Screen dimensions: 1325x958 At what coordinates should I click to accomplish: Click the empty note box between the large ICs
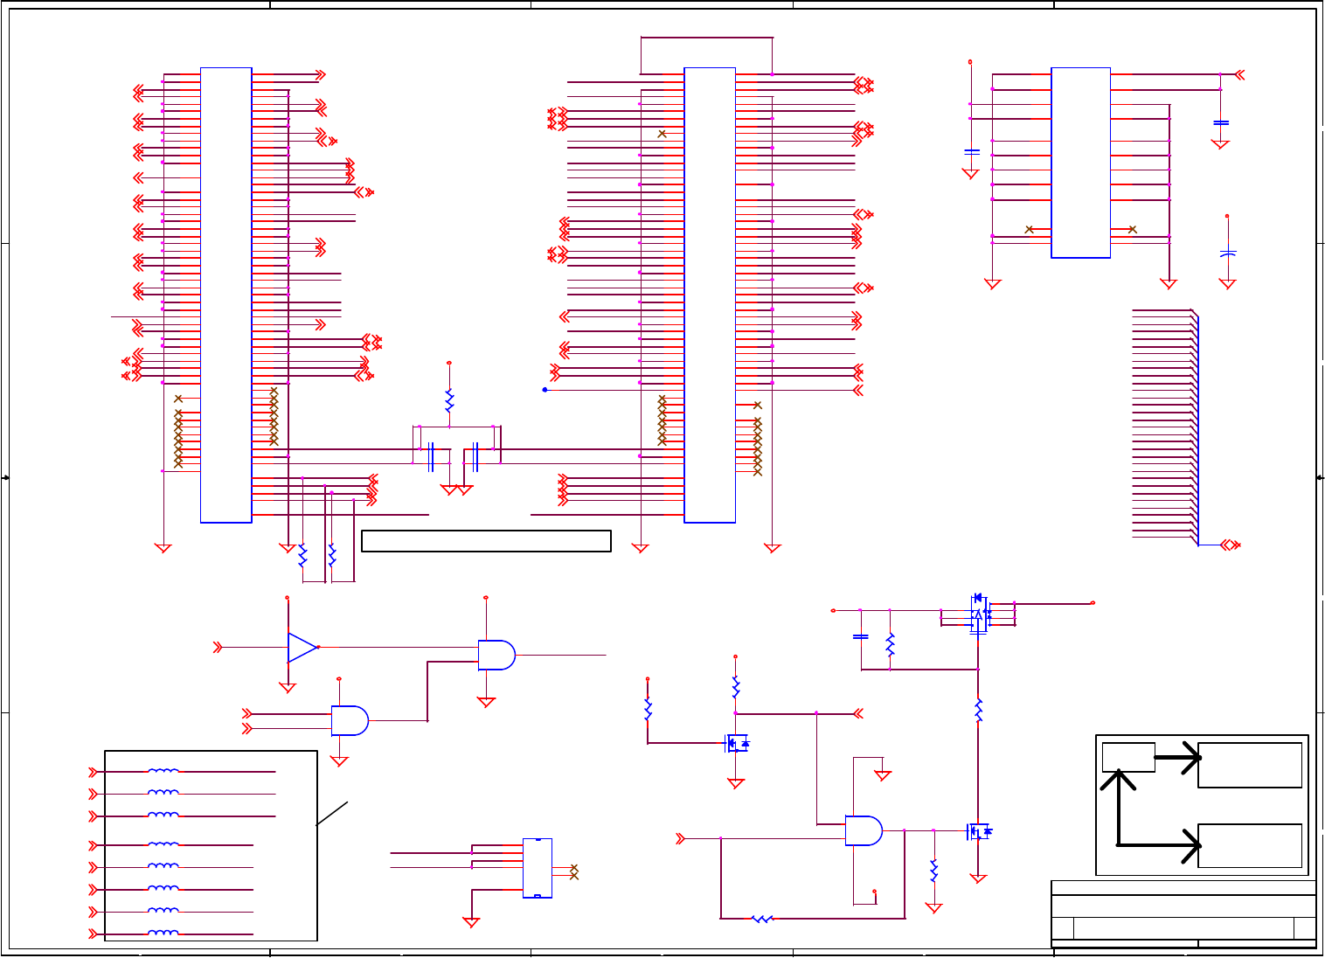click(x=486, y=541)
